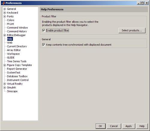This screenshot has height=131, width=150.
Task: Open the Select products dialog
Action: (132, 31)
